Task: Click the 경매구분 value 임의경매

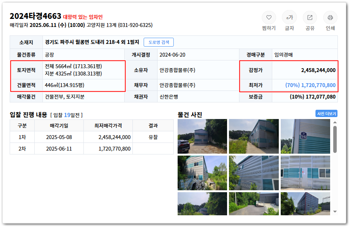Action: [x=284, y=55]
